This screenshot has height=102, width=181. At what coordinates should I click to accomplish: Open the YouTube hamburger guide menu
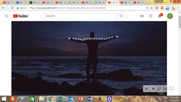pyautogui.click(x=7, y=16)
